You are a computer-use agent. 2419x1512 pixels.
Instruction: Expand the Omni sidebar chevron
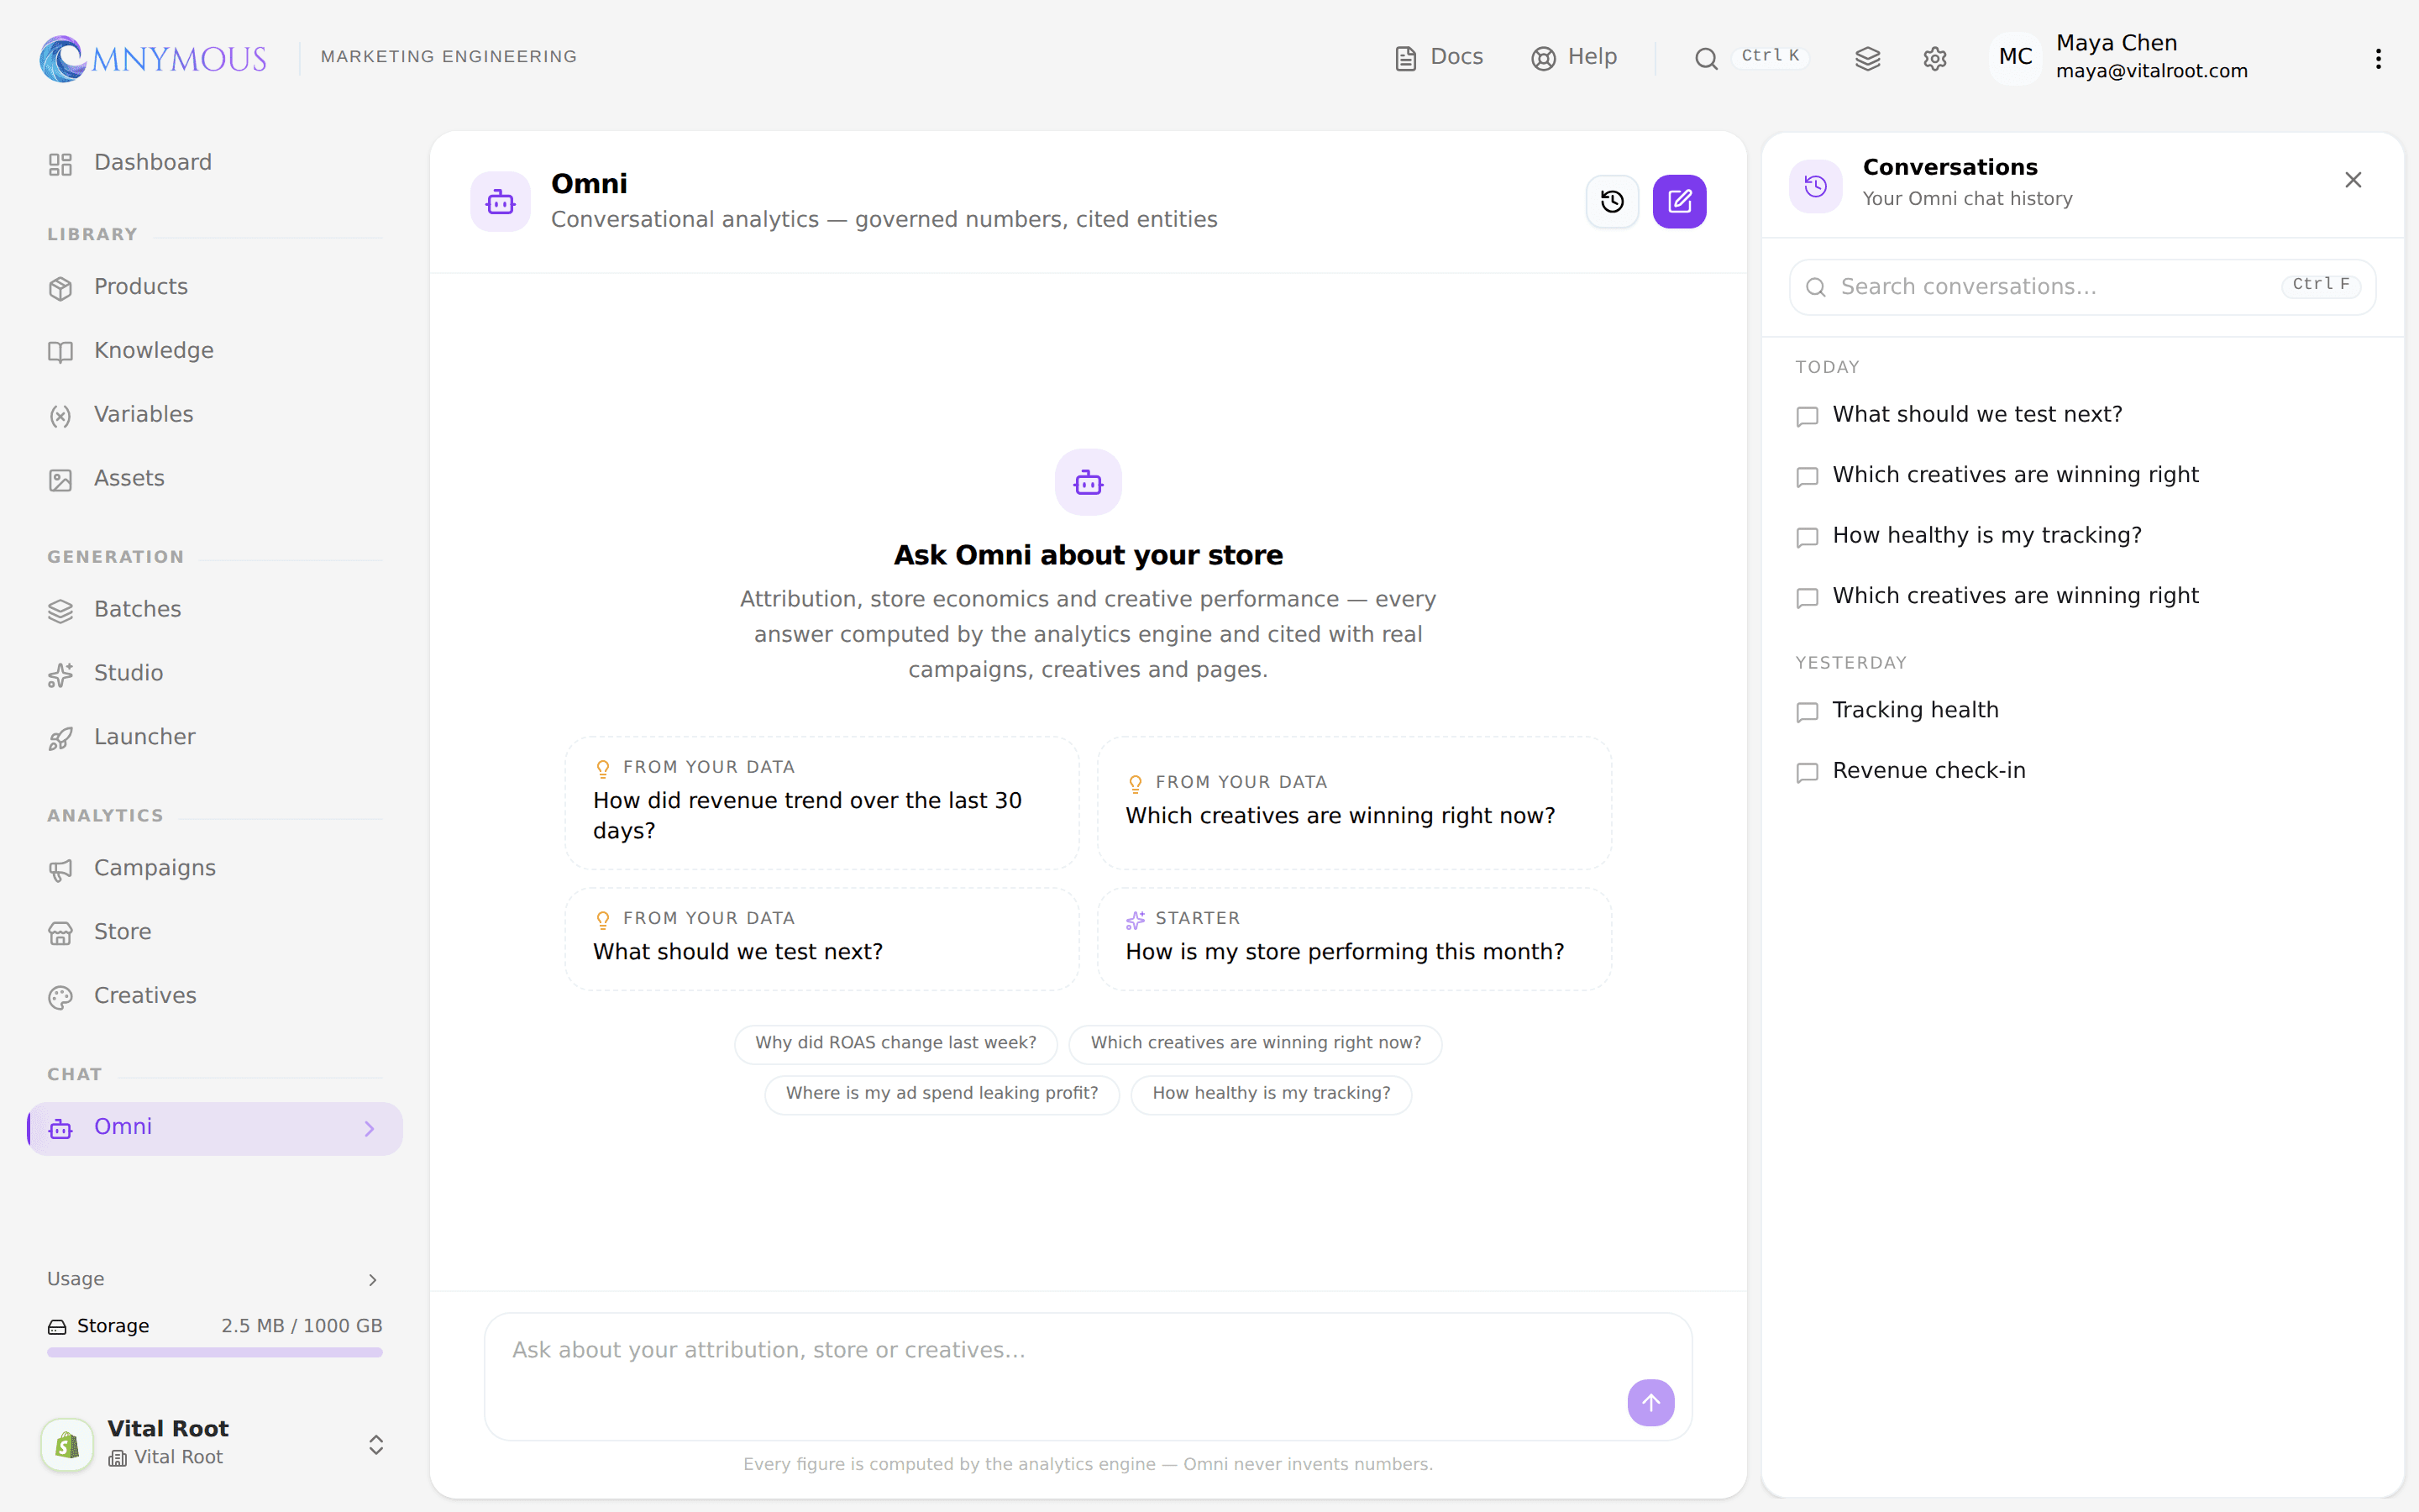[370, 1128]
